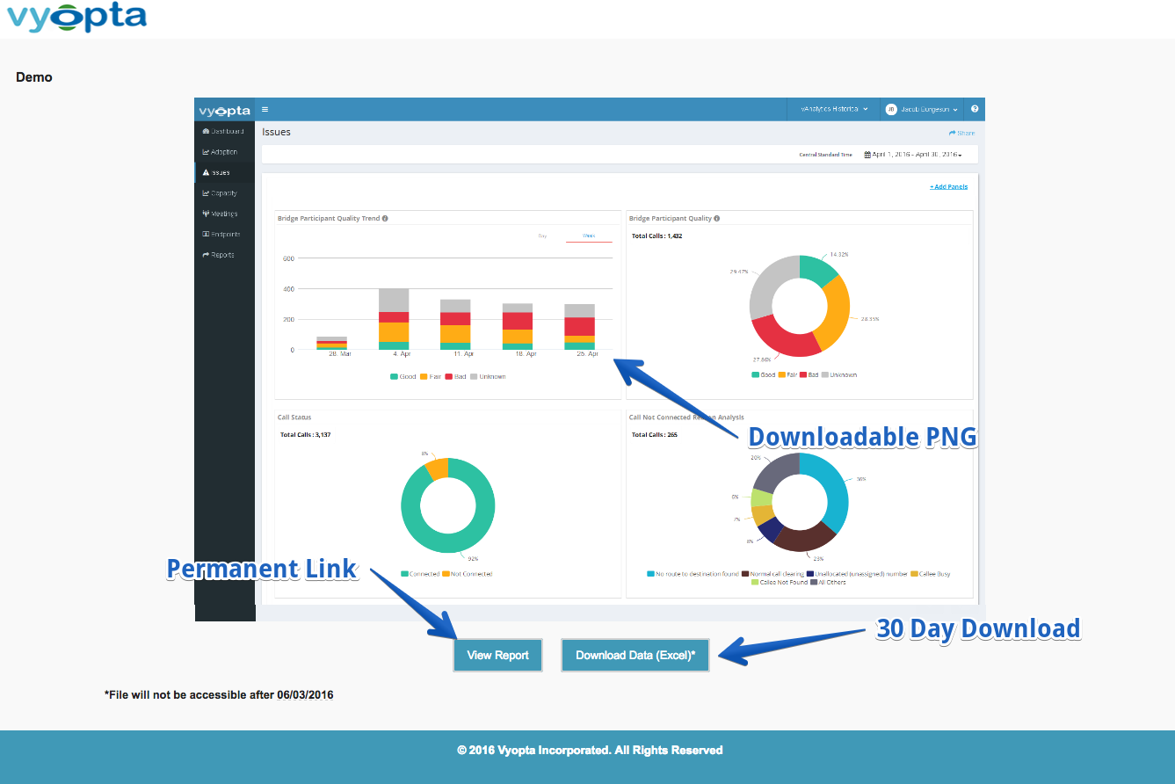Open Meetings in the sidebar
Viewport: 1175px width, 784px height.
220,214
